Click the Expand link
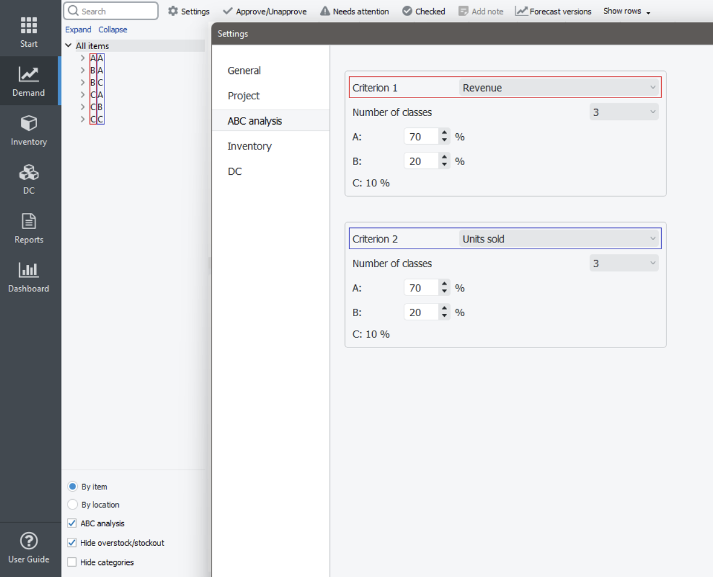Viewport: 713px width, 577px height. click(78, 29)
